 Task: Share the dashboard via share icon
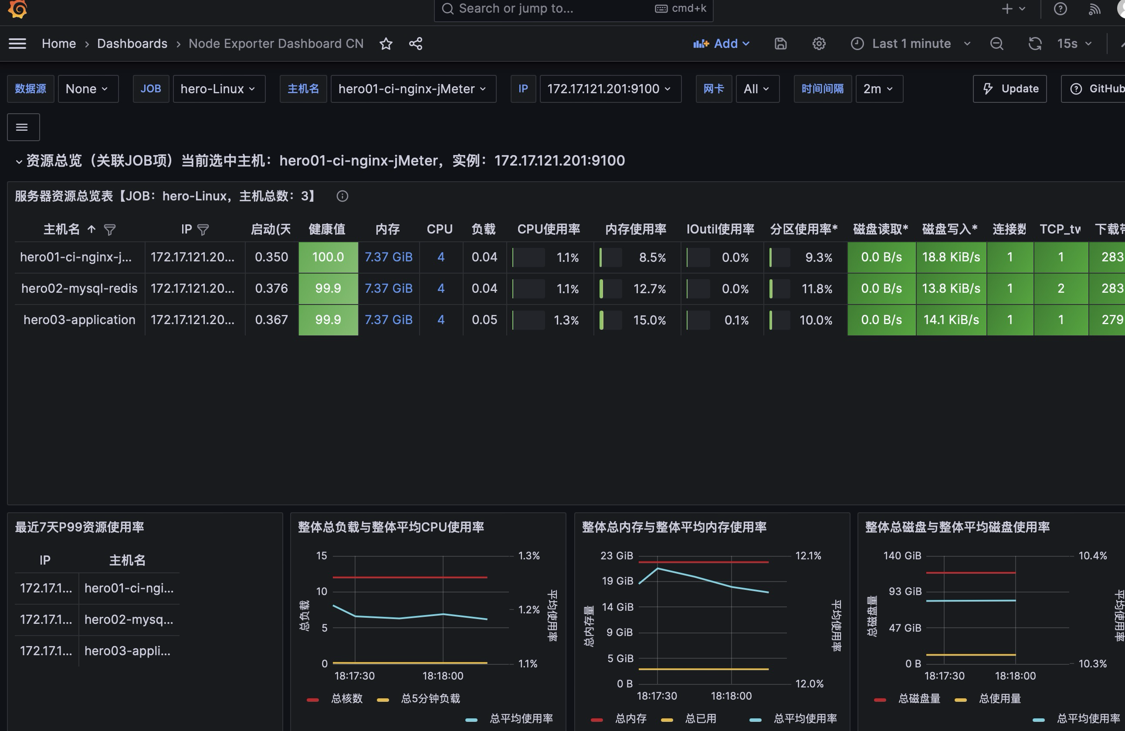[416, 44]
